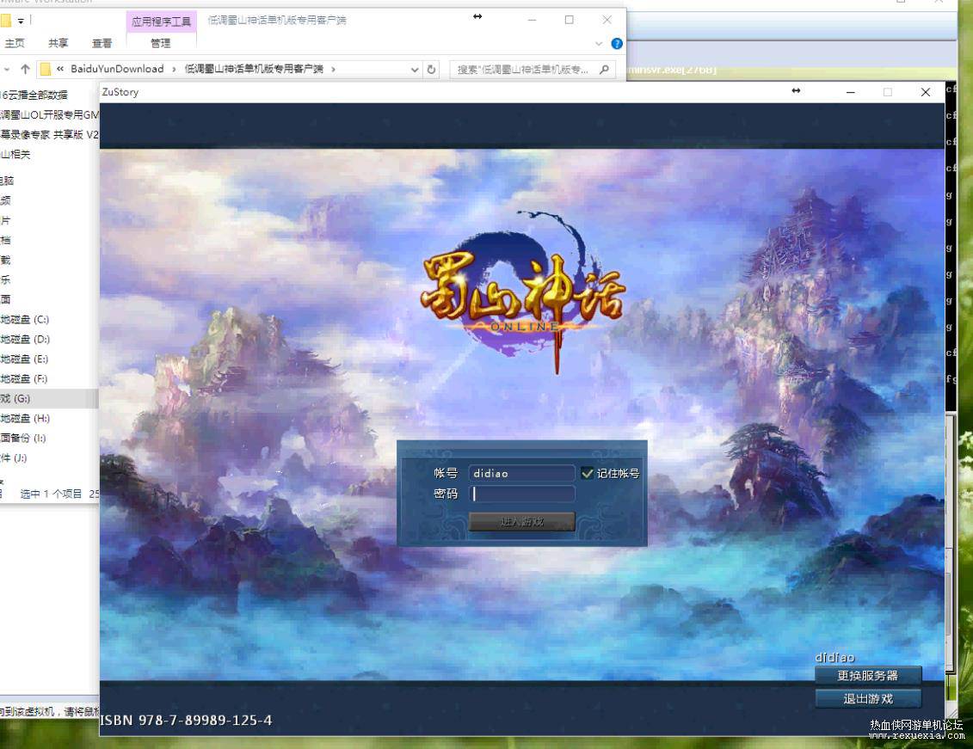
Task: Maximize the ZuStory game window
Action: [x=887, y=92]
